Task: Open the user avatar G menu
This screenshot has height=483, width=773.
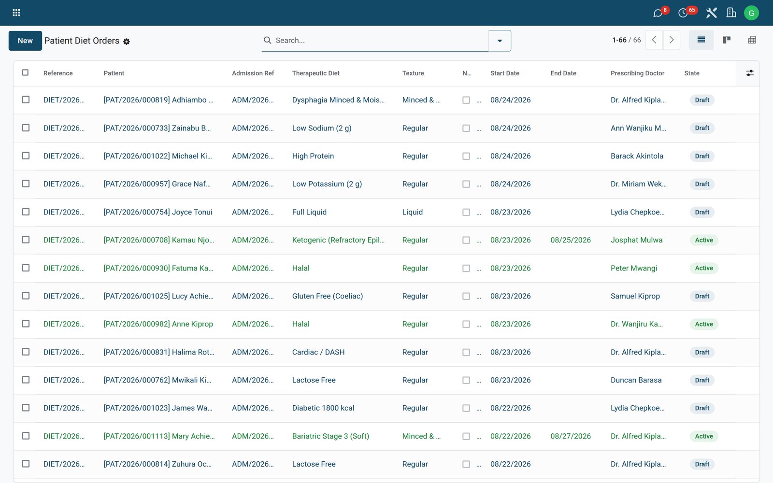Action: pos(751,13)
